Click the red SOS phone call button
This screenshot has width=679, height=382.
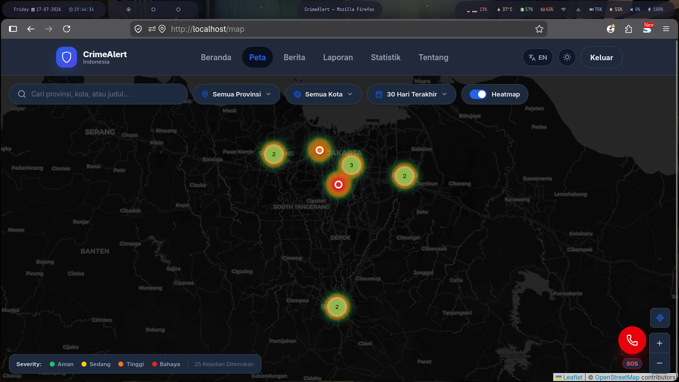tap(632, 340)
